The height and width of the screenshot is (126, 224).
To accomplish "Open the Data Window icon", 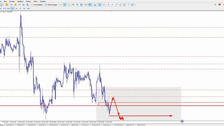I will click(x=15, y=5).
